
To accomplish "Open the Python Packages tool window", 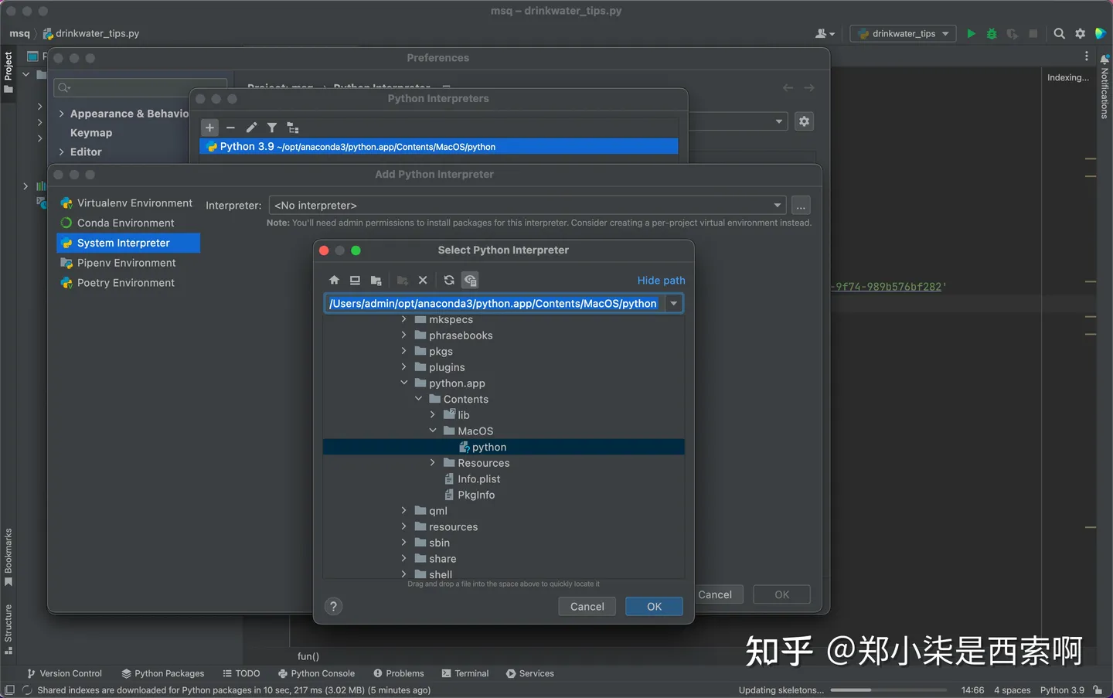I will pyautogui.click(x=163, y=673).
